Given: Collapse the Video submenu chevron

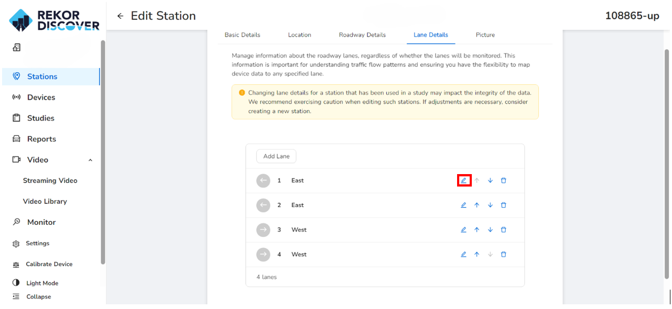Looking at the screenshot, I should pos(90,160).
